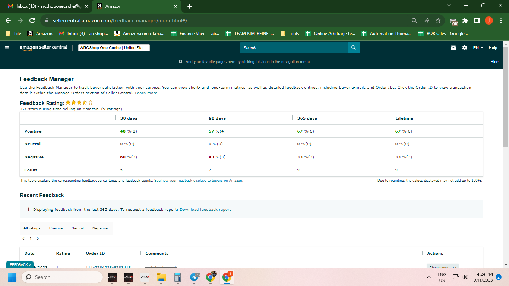
Task: Click Download feedback report link
Action: click(x=205, y=210)
